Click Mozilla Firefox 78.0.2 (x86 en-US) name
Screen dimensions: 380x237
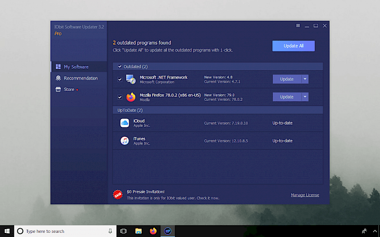170,95
